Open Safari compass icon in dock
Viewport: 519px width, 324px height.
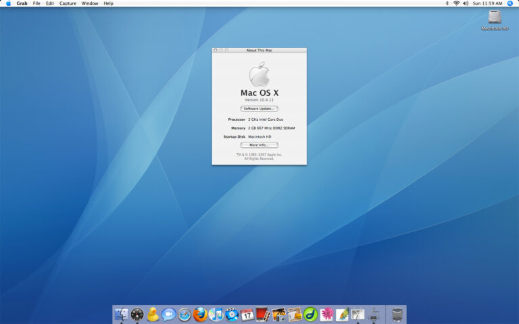(x=184, y=314)
